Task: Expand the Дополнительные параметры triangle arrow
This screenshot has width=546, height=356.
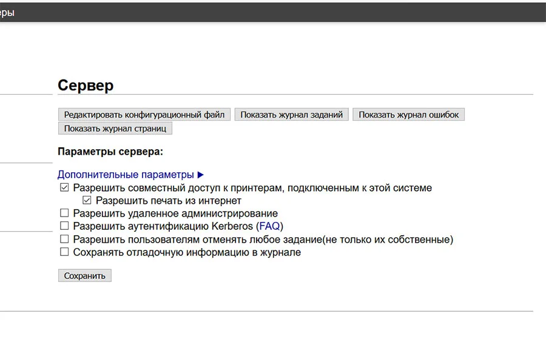Action: (201, 175)
